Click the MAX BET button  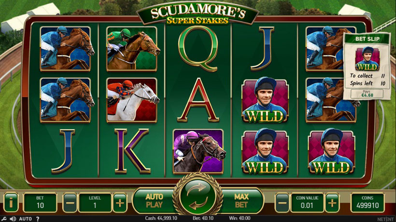[241, 201]
